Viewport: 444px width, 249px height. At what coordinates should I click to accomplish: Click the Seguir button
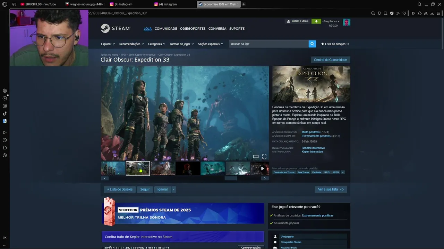(145, 189)
